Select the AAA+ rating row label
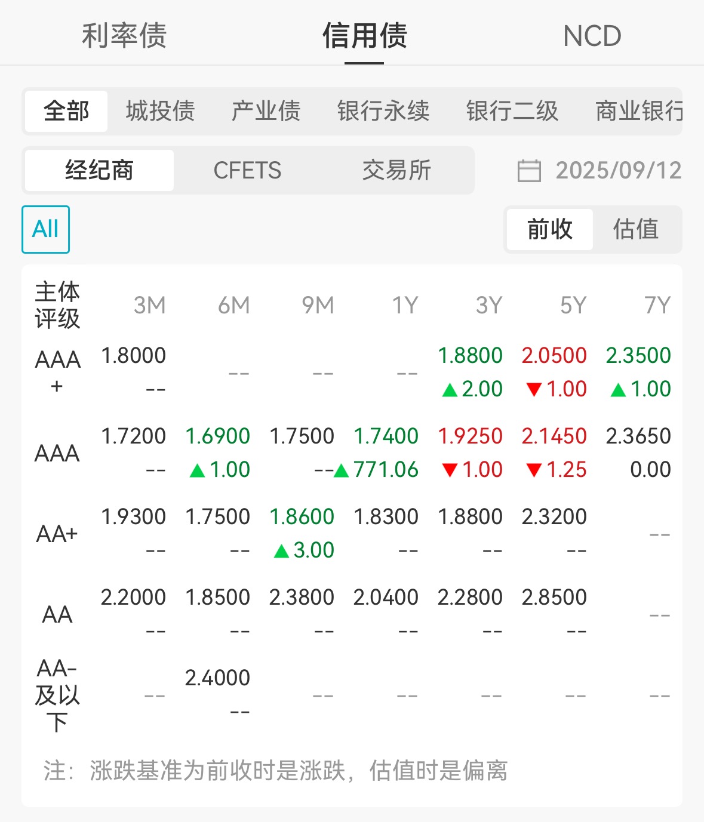The height and width of the screenshot is (822, 704). [57, 372]
